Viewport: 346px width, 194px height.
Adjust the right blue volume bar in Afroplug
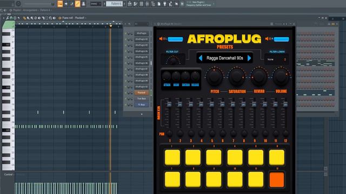click(x=281, y=39)
